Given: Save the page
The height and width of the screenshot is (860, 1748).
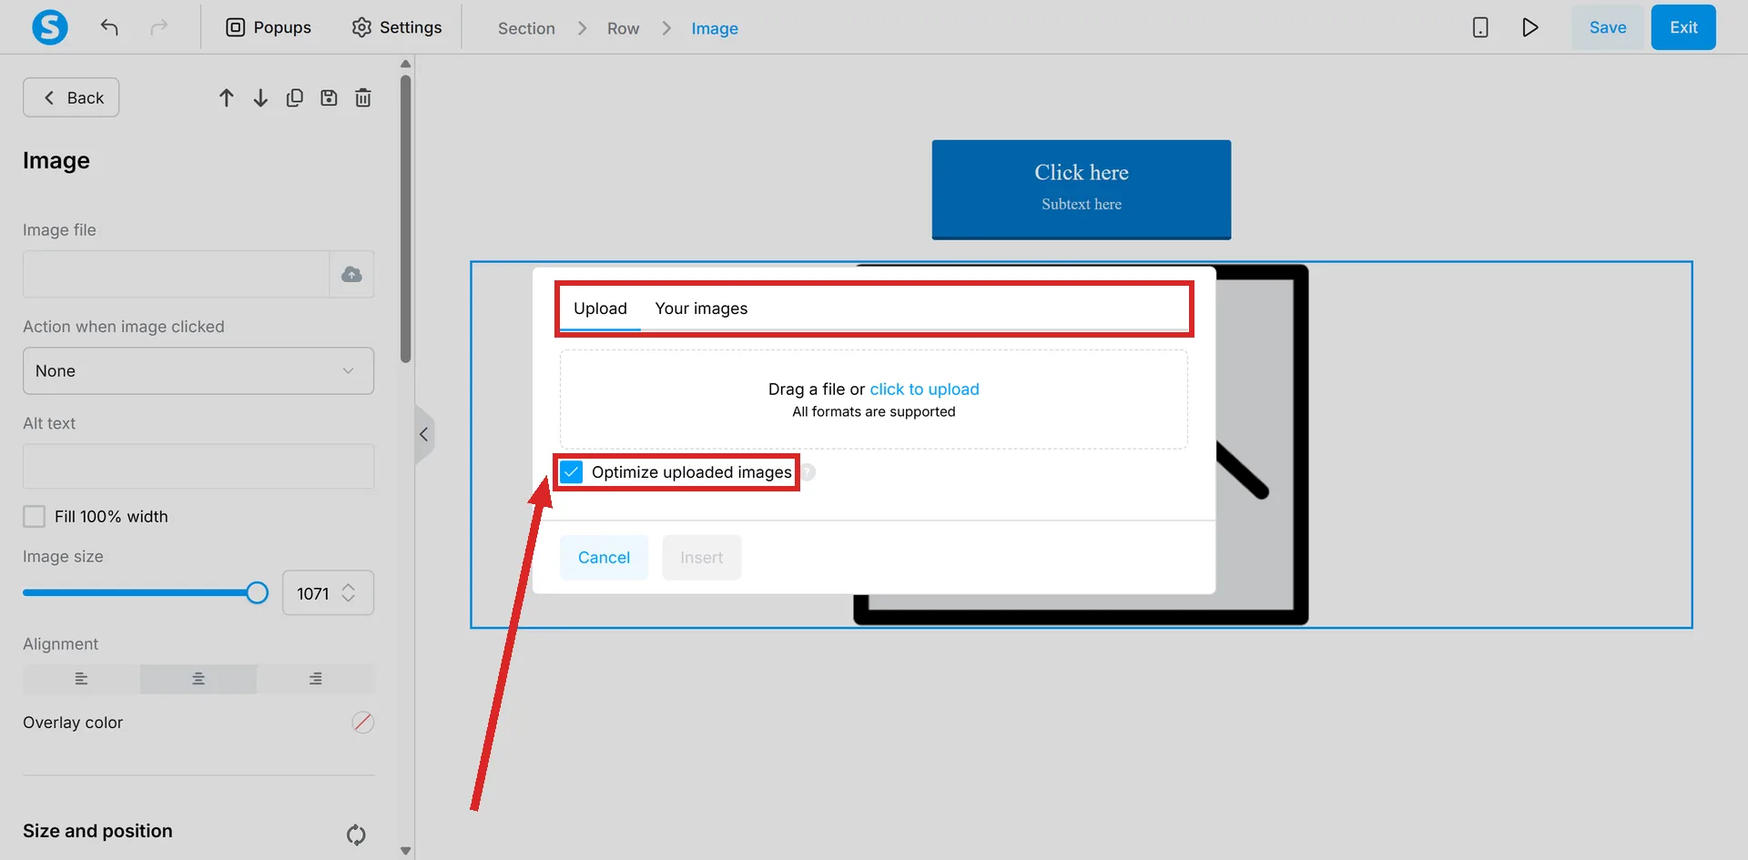Looking at the screenshot, I should (x=1608, y=27).
